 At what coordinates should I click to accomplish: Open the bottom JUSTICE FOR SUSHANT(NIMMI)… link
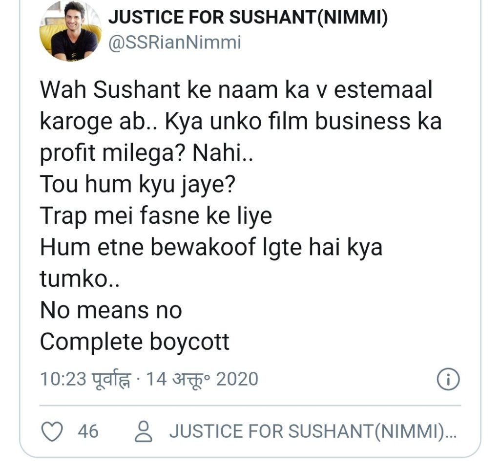(312, 431)
